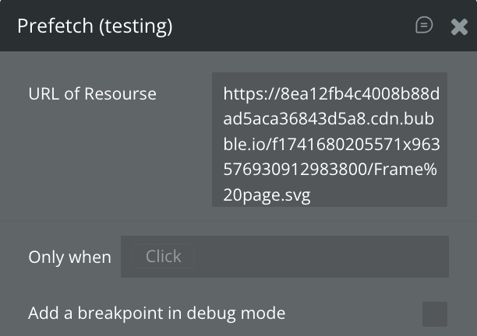The width and height of the screenshot is (477, 336).
Task: Click the 'URL of Resourse' label
Action: tap(92, 94)
